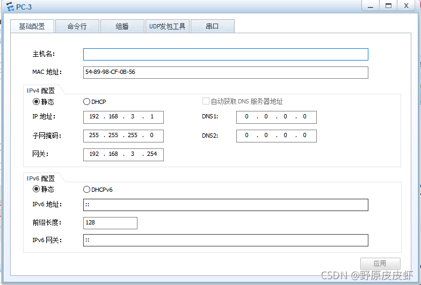Screen dimensions: 421x285
Task: Click the IPv6 网关 input field
Action: pos(226,240)
